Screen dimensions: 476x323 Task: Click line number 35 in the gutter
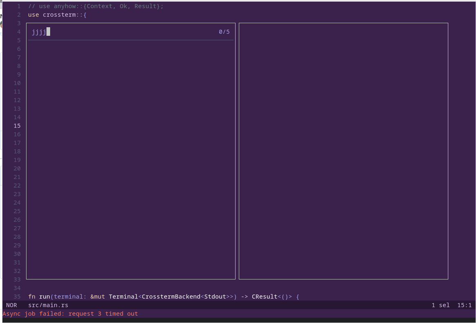17,297
